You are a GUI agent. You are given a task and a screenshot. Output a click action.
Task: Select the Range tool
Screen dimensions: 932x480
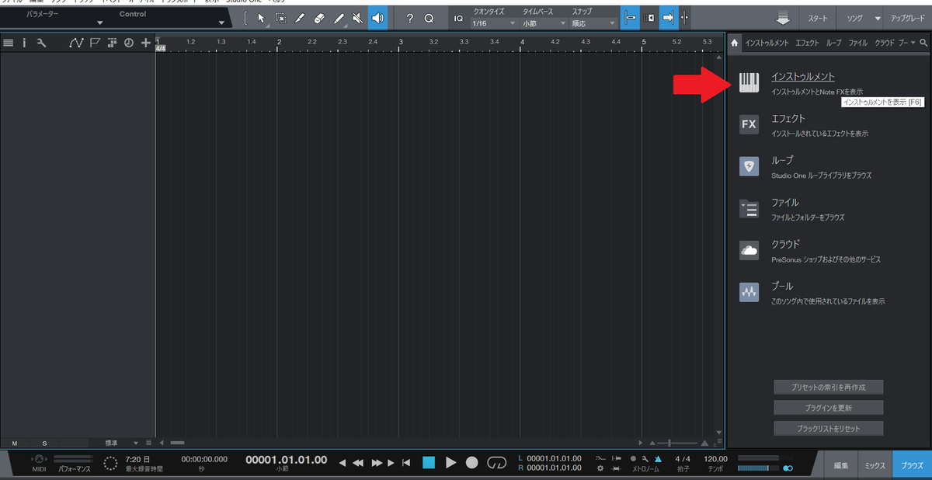click(x=281, y=18)
